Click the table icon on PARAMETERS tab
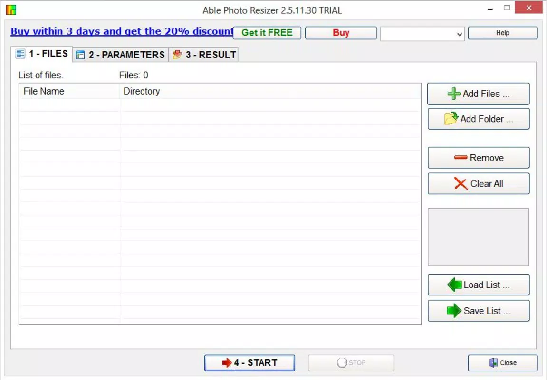This screenshot has height=380, width=547. tap(80, 55)
